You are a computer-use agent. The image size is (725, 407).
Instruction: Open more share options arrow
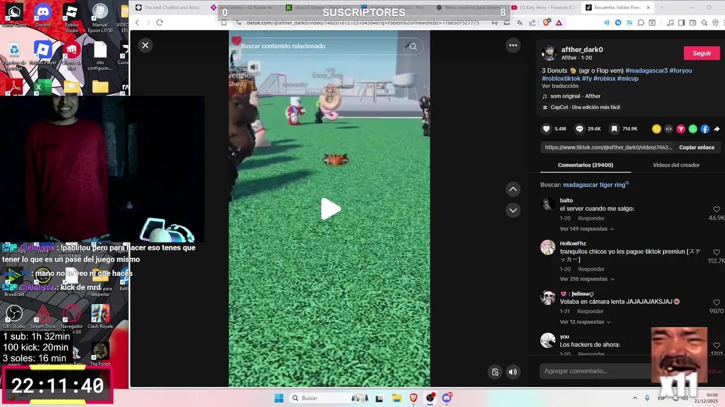tap(717, 129)
